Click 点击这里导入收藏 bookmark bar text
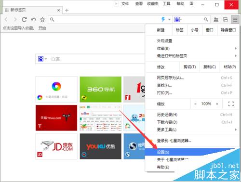Image resolution: width=241 pixels, height=182 pixels. [19, 28]
